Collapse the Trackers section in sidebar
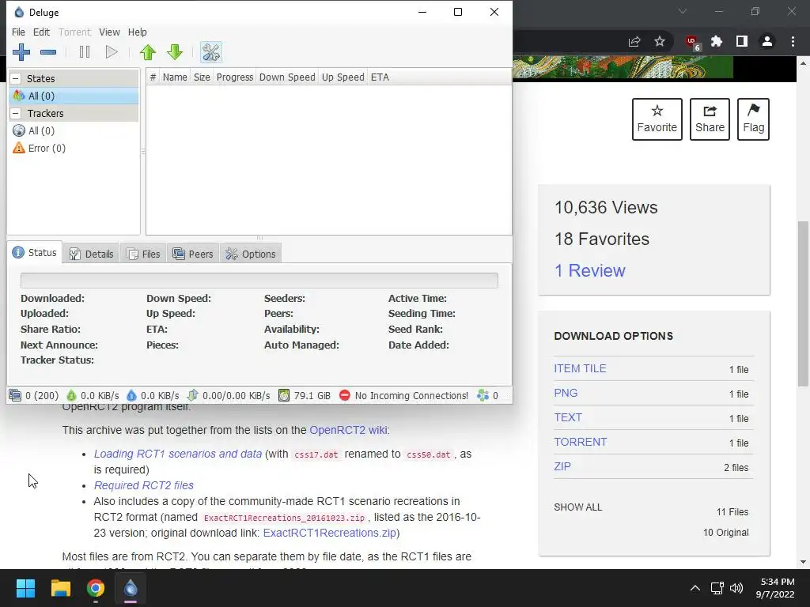810x607 pixels. pos(16,113)
